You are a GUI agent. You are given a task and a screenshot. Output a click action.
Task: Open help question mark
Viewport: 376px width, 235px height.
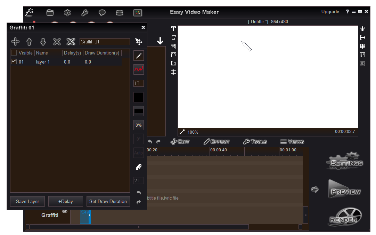(x=347, y=11)
